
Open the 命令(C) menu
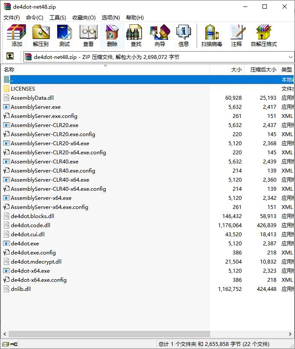(35, 18)
